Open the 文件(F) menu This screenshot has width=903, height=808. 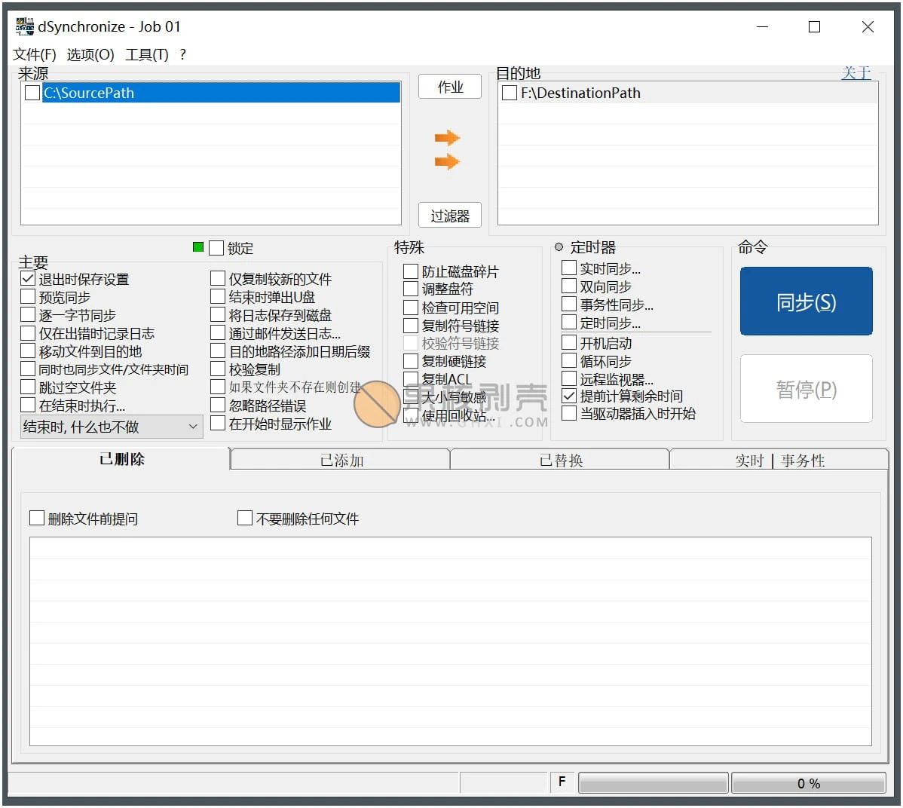35,55
